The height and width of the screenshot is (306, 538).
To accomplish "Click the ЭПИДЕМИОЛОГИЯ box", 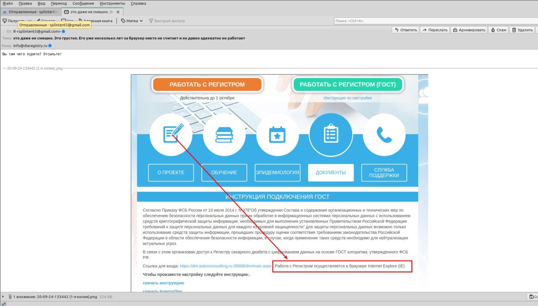I will click(277, 173).
